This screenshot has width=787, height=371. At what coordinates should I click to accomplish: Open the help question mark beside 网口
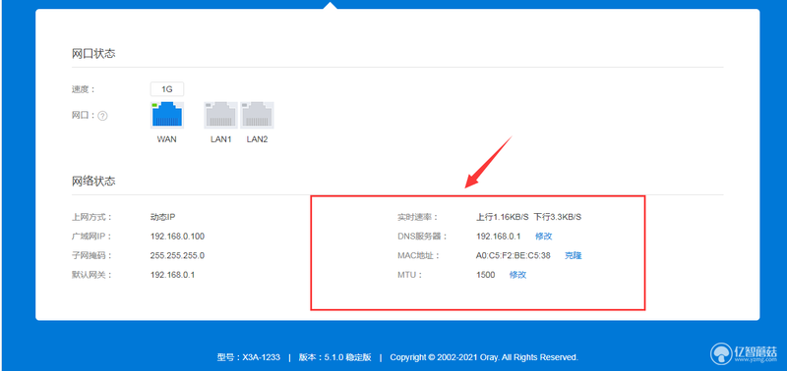coord(102,116)
